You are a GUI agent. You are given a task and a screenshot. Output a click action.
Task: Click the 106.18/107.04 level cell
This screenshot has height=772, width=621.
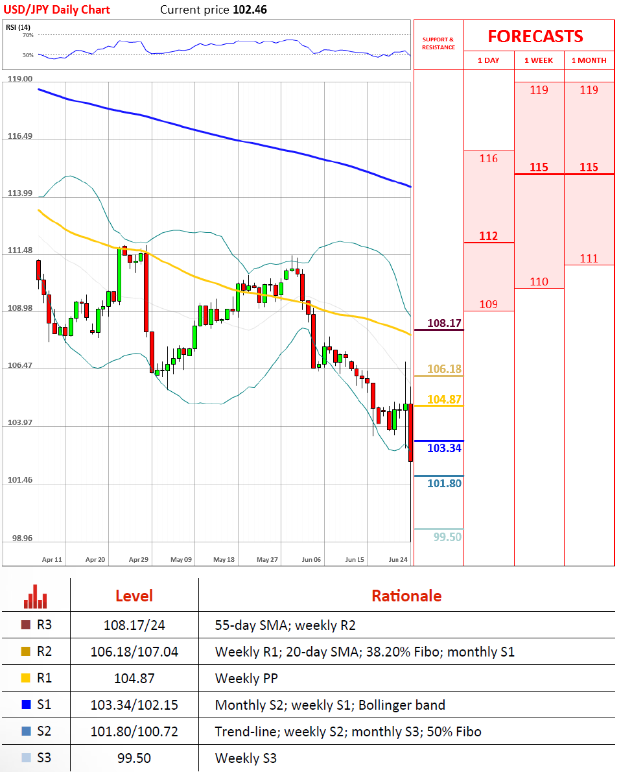(x=134, y=652)
